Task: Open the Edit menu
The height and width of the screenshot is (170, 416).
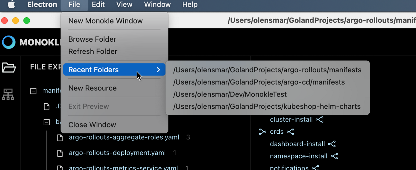Action: (x=98, y=4)
